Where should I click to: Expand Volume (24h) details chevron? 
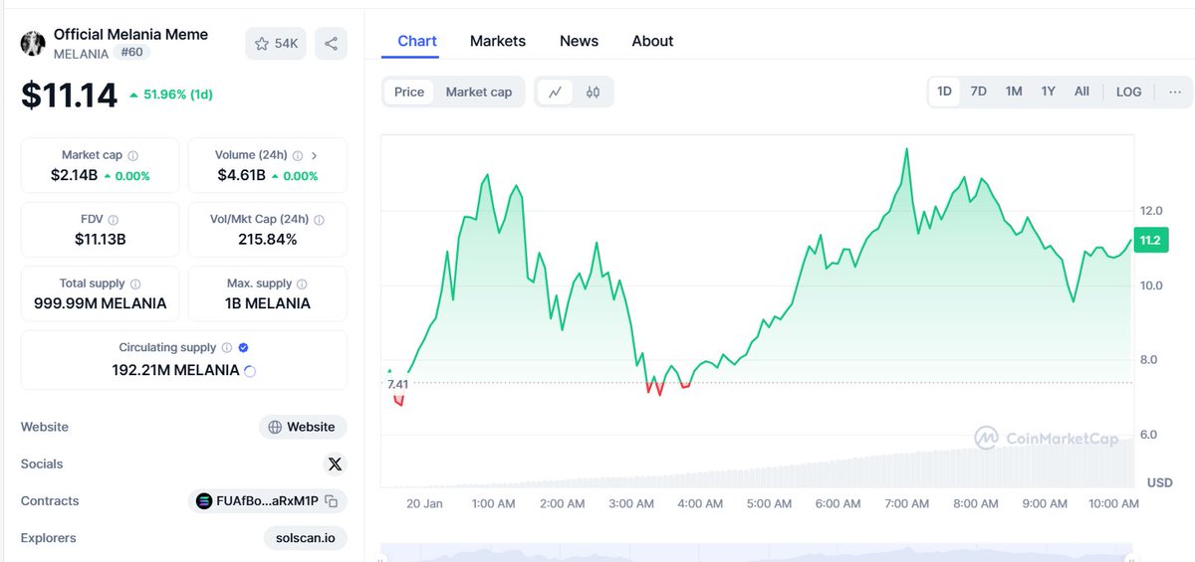[315, 155]
